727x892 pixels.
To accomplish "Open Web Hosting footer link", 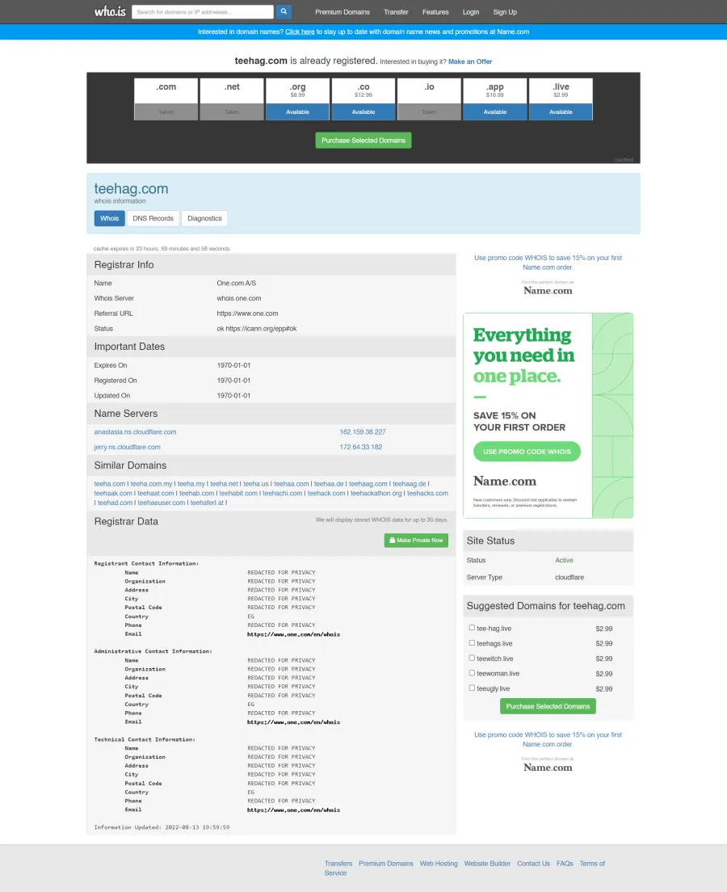I will pyautogui.click(x=439, y=864).
